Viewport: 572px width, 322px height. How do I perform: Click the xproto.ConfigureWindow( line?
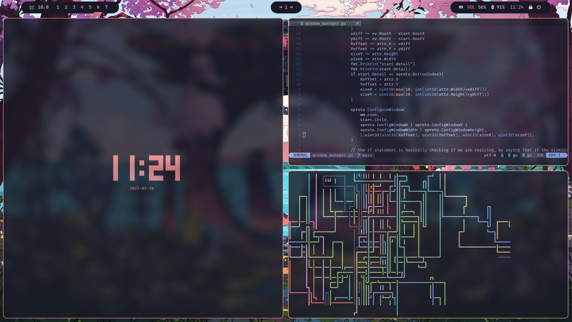pos(378,109)
